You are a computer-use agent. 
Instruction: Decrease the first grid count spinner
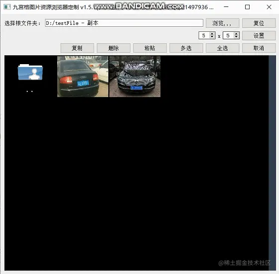click(x=212, y=37)
